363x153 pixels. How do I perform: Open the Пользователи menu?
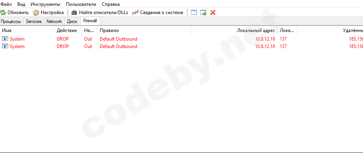81,4
